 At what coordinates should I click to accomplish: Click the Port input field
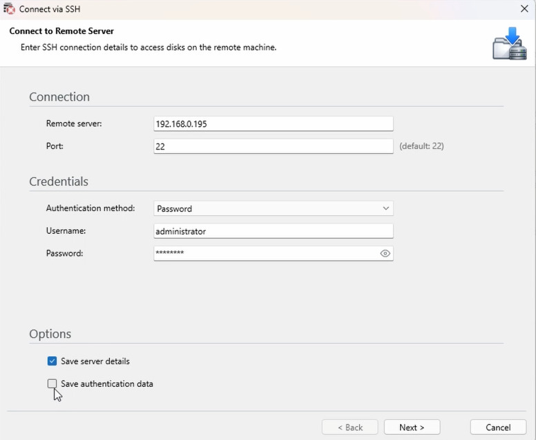click(x=274, y=146)
